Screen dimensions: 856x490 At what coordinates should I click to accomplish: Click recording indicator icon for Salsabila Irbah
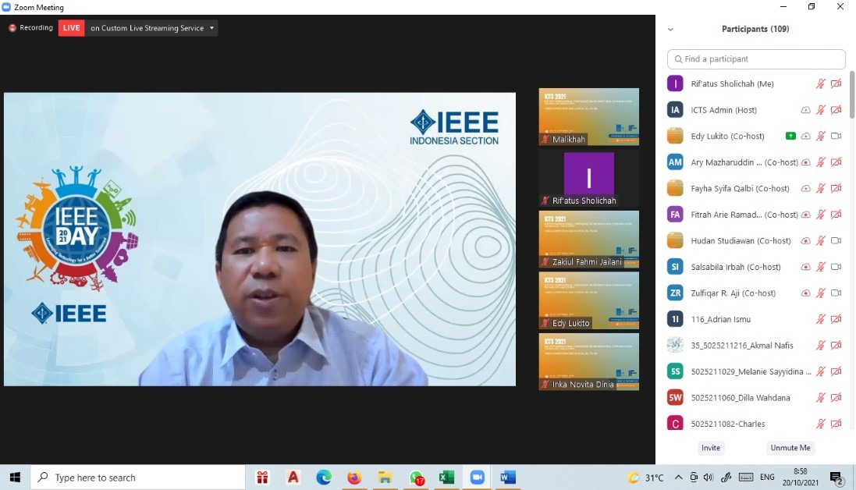click(x=805, y=267)
